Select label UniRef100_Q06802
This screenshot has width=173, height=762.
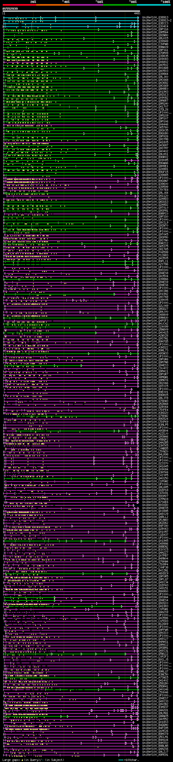pos(155,62)
